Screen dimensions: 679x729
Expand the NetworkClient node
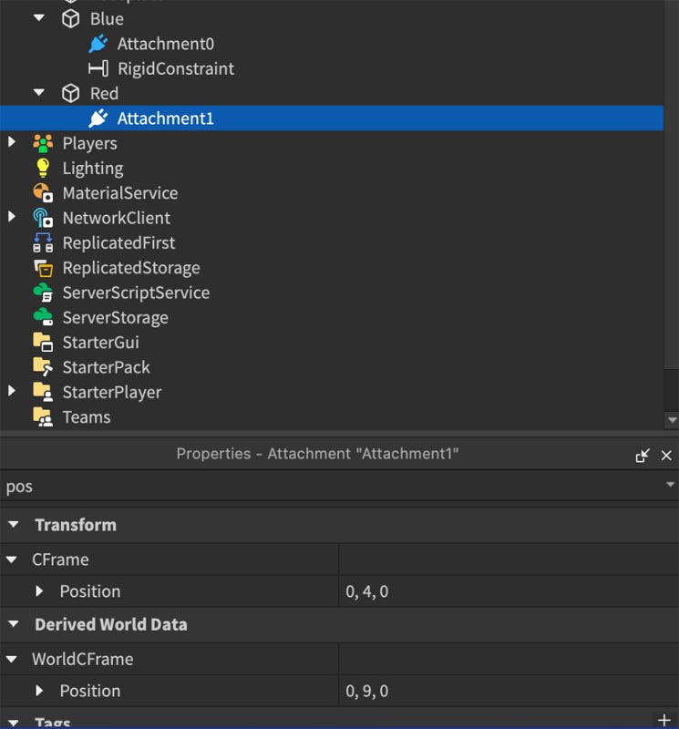tap(12, 217)
